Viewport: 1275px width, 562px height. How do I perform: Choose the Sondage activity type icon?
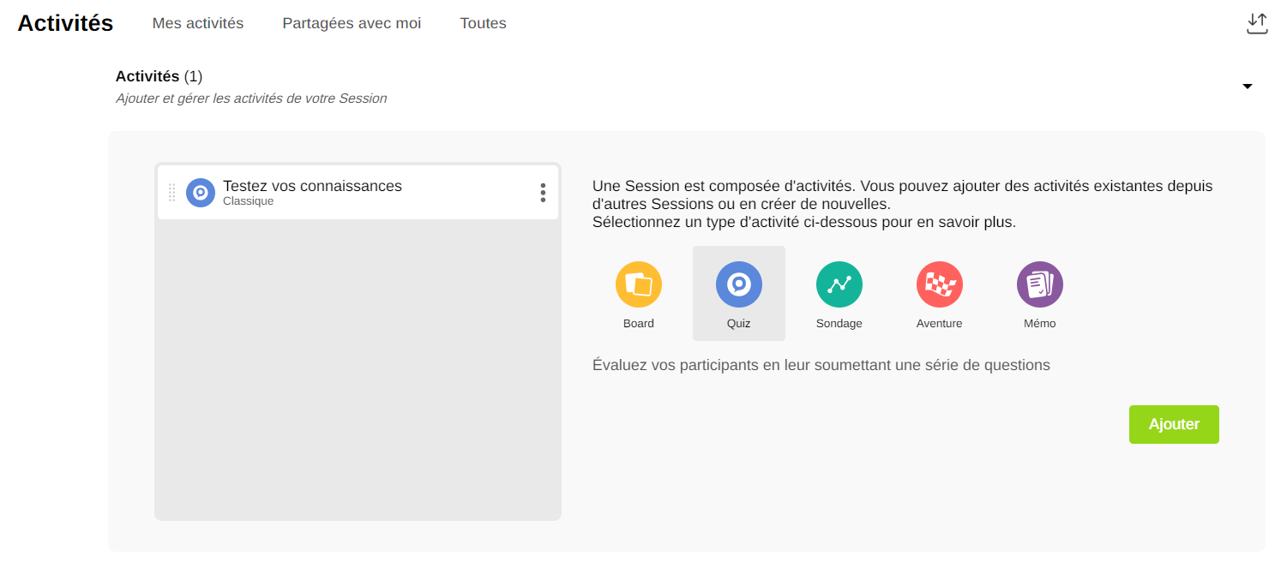pyautogui.click(x=839, y=284)
